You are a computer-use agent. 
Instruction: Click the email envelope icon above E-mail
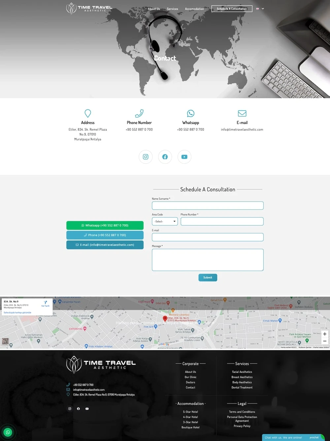tap(242, 113)
